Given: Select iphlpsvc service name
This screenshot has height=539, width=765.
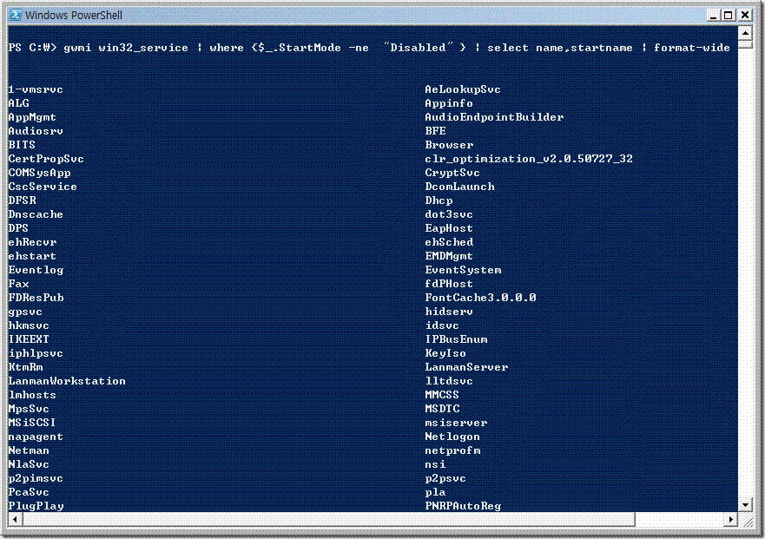Looking at the screenshot, I should pyautogui.click(x=36, y=353).
